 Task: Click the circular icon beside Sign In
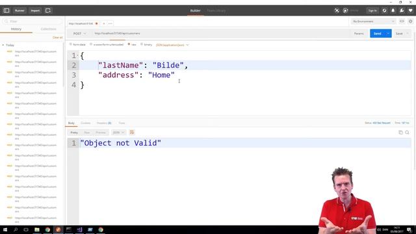384,10
